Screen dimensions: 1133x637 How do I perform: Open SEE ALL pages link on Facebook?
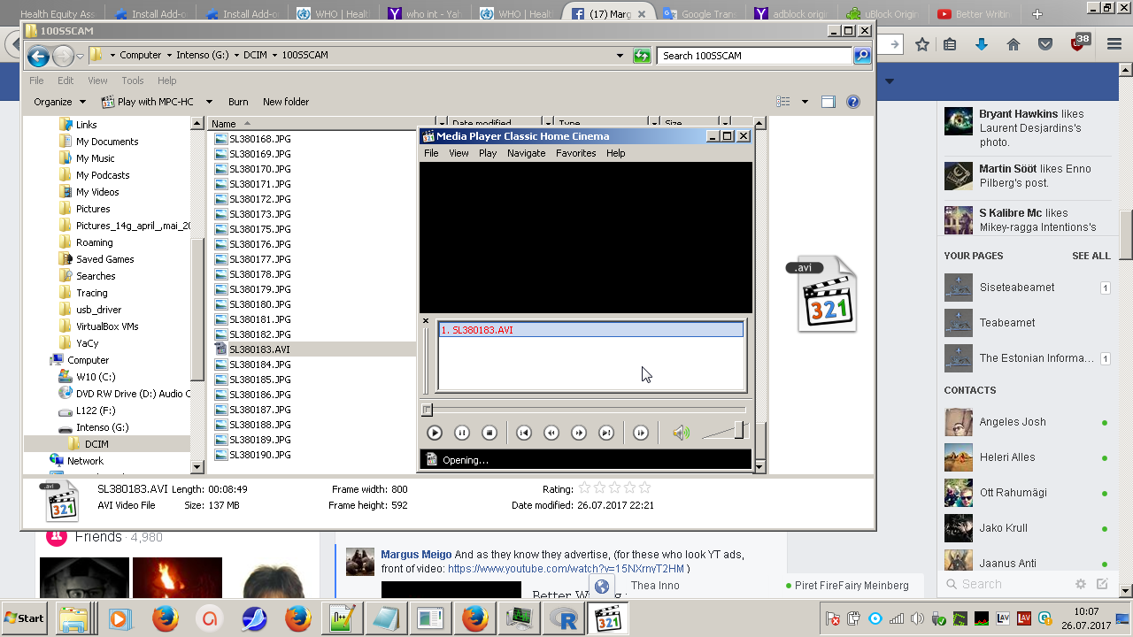pos(1091,256)
